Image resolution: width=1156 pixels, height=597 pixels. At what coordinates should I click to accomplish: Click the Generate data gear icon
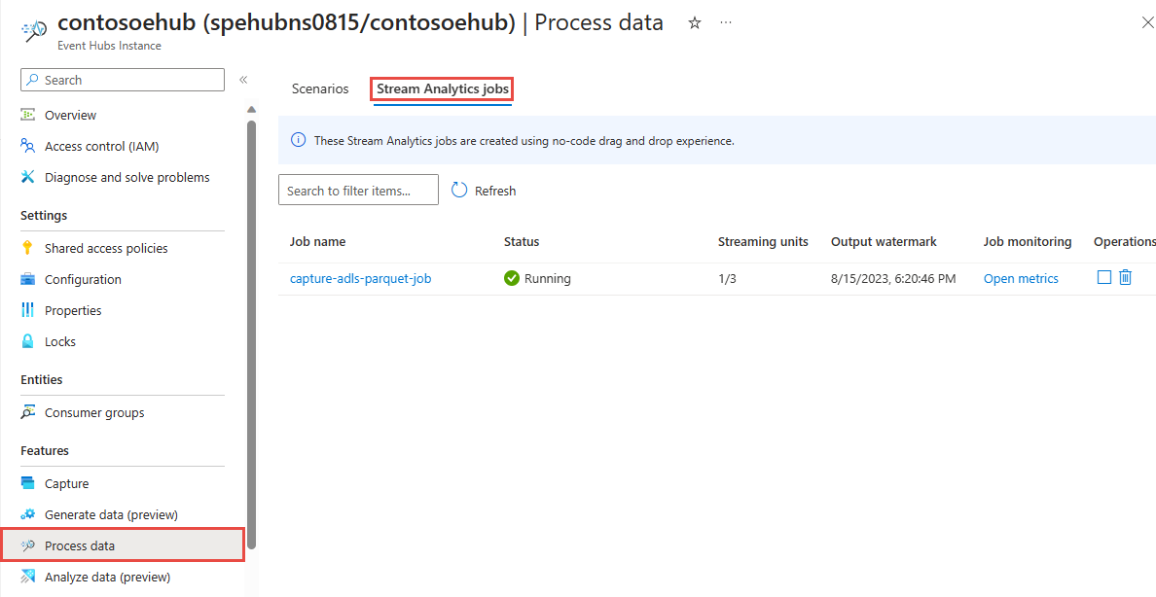pyautogui.click(x=28, y=514)
